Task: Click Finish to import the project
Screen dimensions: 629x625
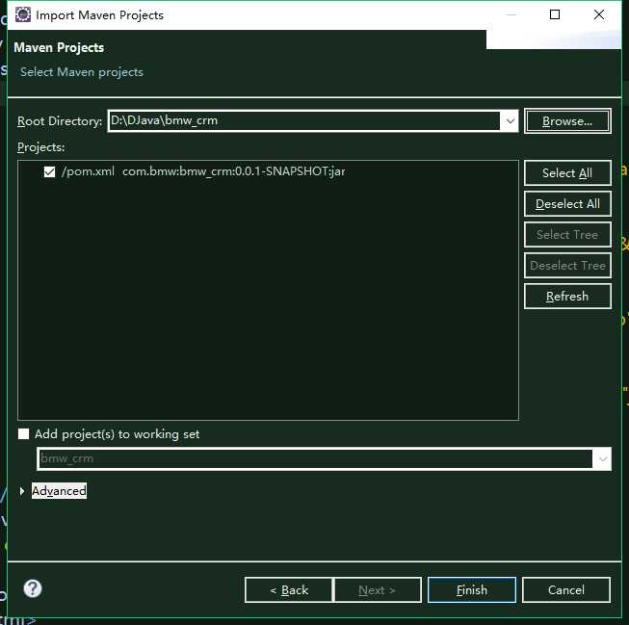Action: click(x=472, y=590)
